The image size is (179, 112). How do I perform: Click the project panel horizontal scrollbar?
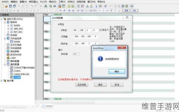coord(15,107)
